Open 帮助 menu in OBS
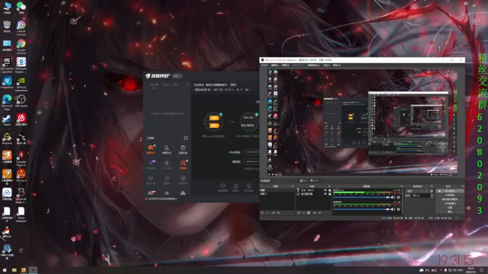The height and width of the screenshot is (274, 488). point(337,65)
